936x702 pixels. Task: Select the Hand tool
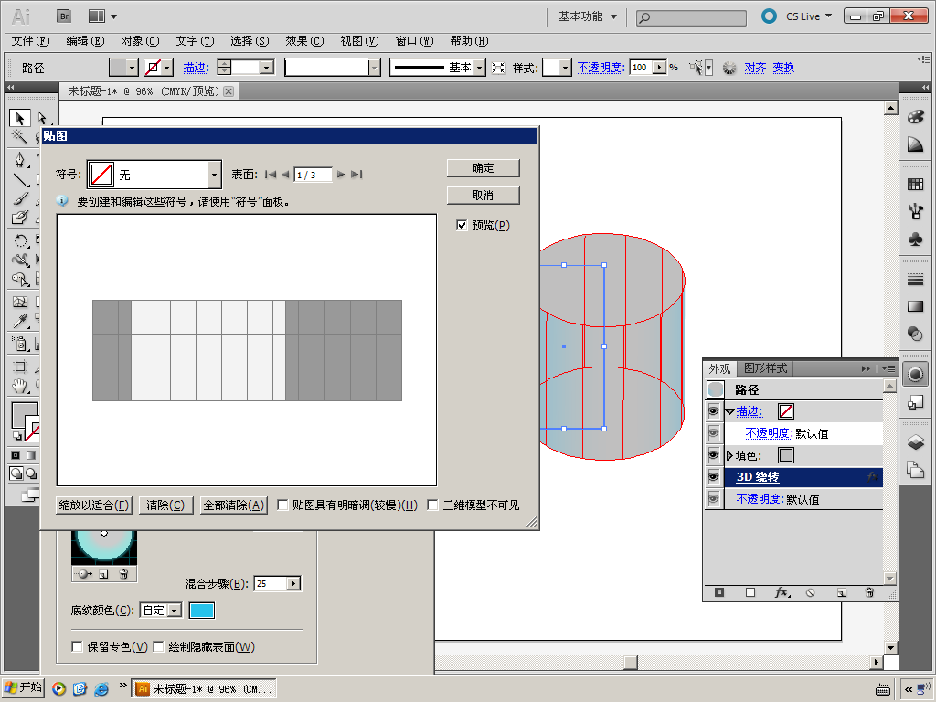pyautogui.click(x=20, y=387)
